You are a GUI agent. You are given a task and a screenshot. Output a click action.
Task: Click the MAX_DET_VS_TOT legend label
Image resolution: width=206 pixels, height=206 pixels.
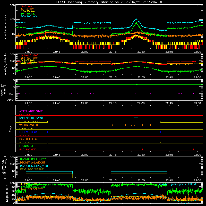32,189
